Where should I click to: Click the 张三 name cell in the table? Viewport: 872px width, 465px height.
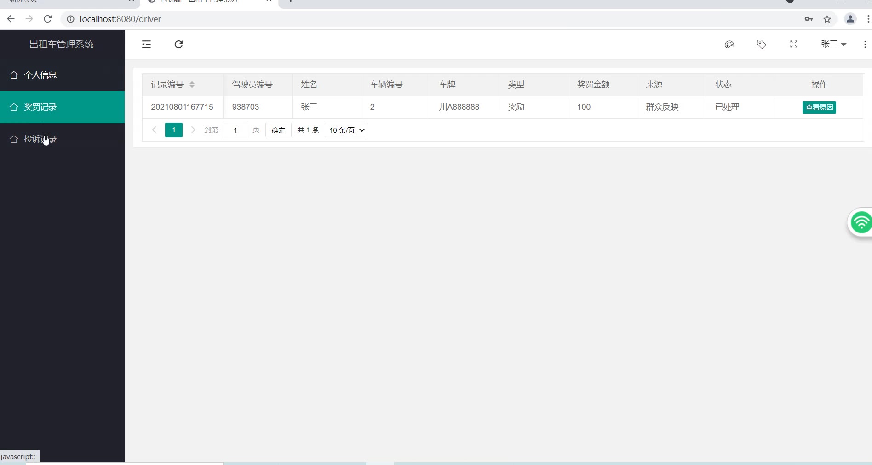(x=327, y=107)
